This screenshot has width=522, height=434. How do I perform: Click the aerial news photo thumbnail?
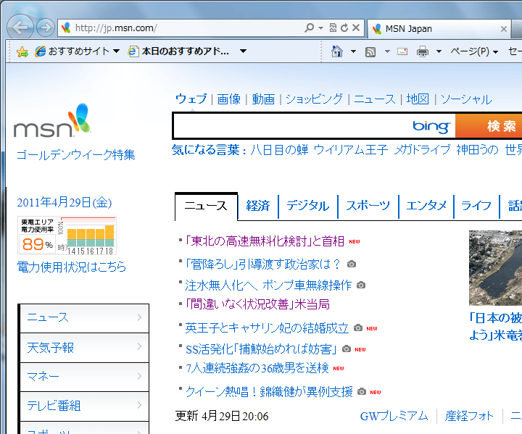pos(495,268)
